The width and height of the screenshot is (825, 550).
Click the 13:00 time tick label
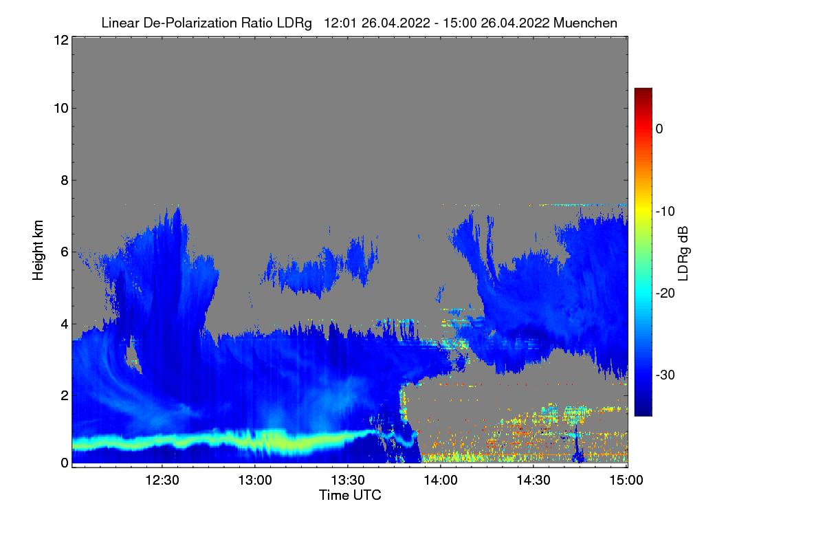coord(256,480)
